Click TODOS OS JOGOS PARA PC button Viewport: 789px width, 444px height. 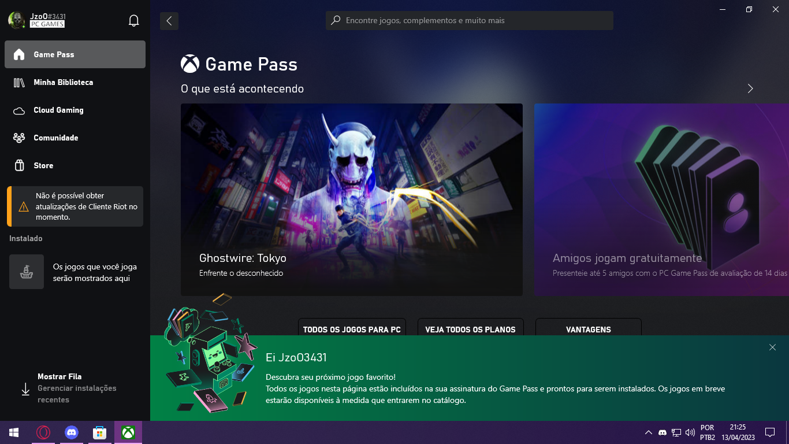click(352, 328)
